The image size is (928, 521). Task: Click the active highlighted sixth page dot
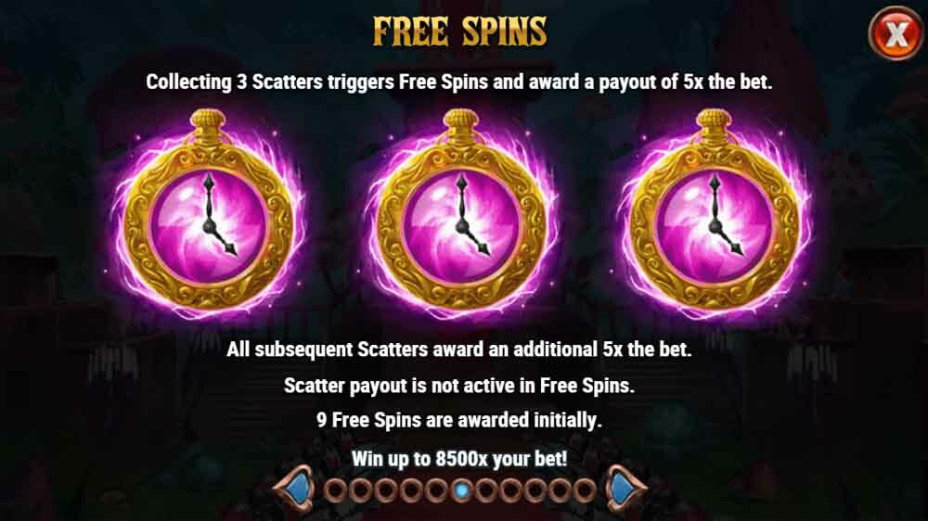pos(461,490)
